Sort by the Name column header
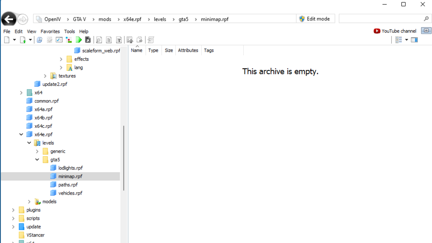The width and height of the screenshot is (432, 243). [x=137, y=50]
